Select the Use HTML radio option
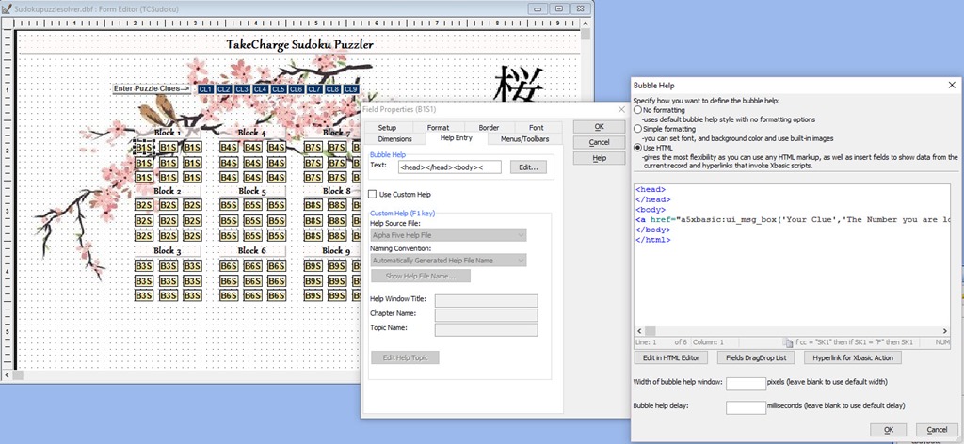The width and height of the screenshot is (964, 444). (x=638, y=148)
